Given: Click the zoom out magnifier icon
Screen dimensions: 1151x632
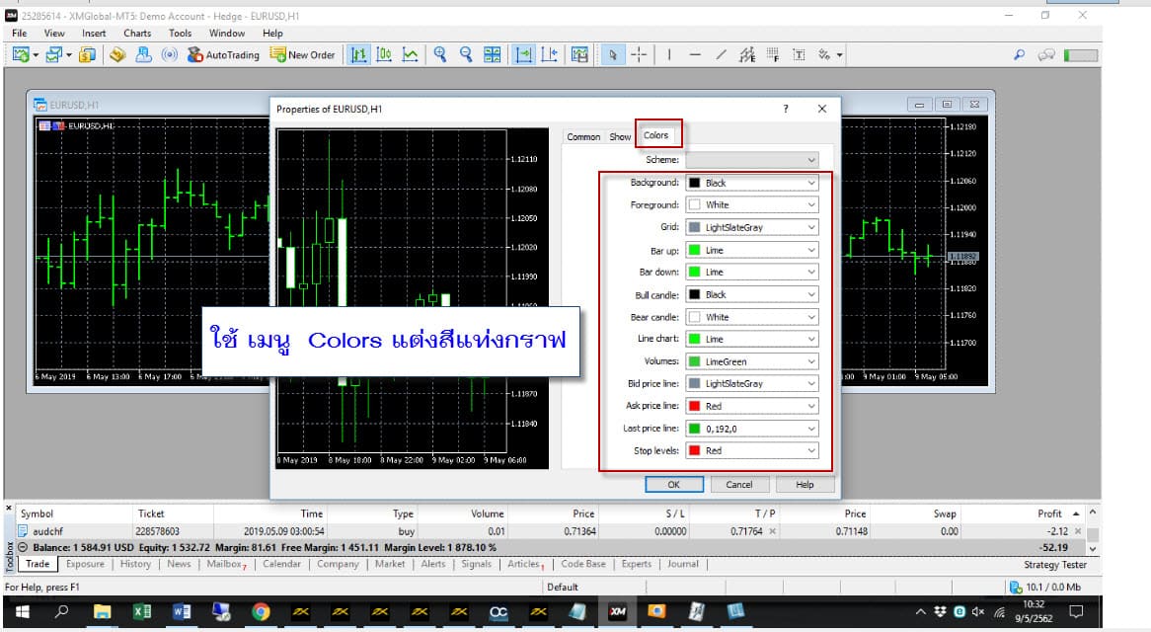Looking at the screenshot, I should tap(466, 55).
